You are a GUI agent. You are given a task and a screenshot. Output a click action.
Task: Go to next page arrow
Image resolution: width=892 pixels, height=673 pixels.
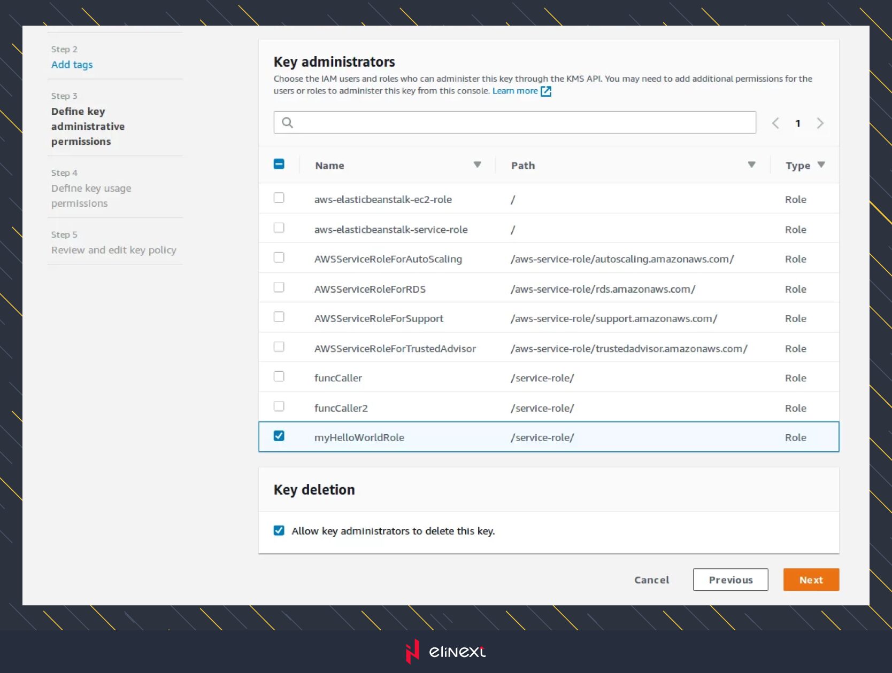tap(820, 123)
